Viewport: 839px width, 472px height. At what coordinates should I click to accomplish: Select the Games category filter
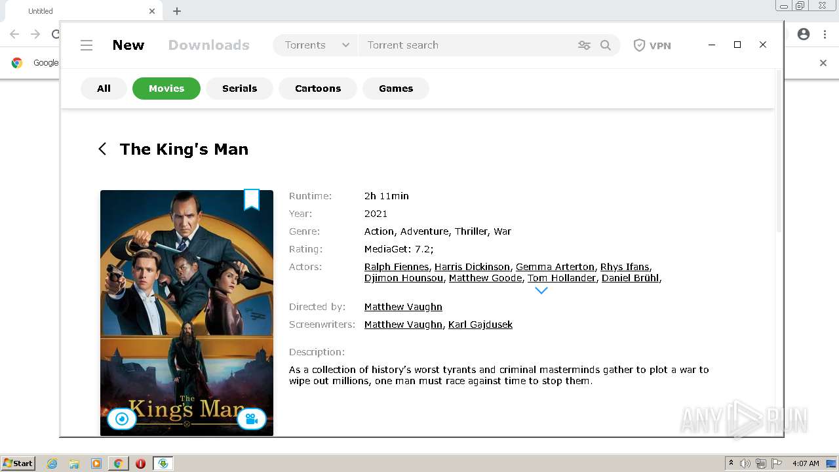click(396, 88)
